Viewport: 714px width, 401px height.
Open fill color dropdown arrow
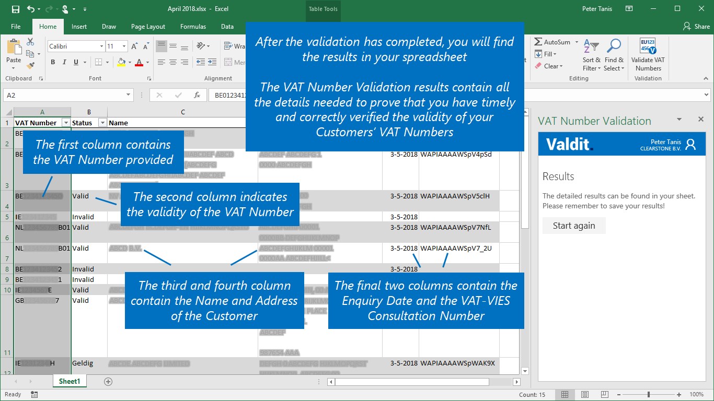(x=129, y=62)
